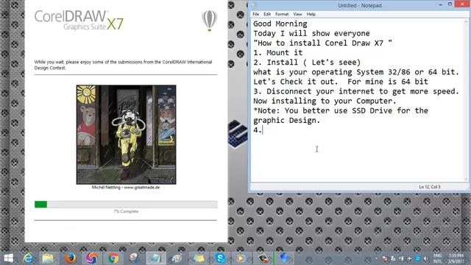Click the red round tray icon
Image resolution: width=471 pixels, height=265 pixels.
point(385,258)
